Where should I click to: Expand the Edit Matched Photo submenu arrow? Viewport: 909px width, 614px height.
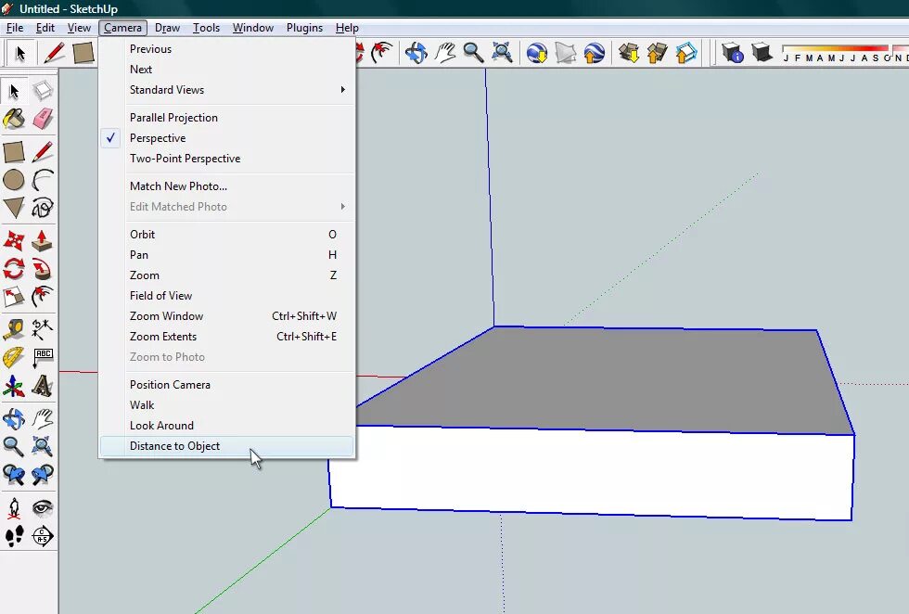tap(343, 207)
